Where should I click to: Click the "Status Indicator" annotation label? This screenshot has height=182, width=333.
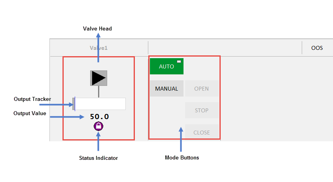coord(98,158)
